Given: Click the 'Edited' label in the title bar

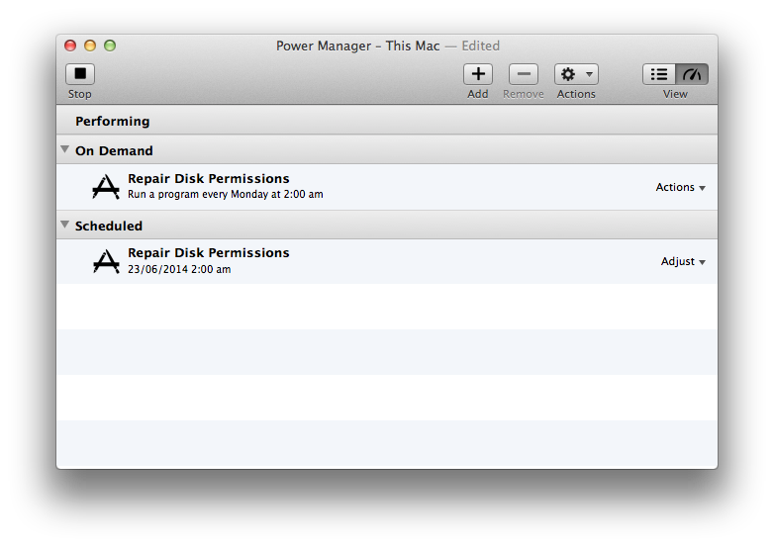Looking at the screenshot, I should (480, 46).
